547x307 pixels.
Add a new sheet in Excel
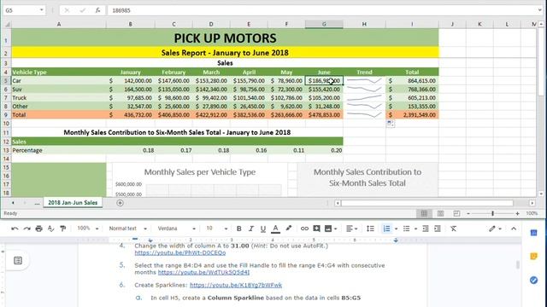(x=120, y=203)
